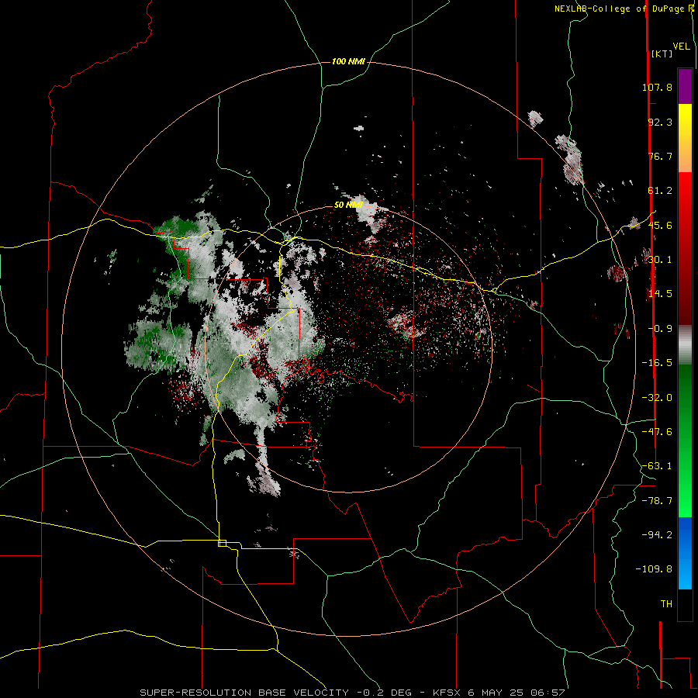
Task: Pick the yellow-orange segment of the color bar
Action: pos(685,138)
